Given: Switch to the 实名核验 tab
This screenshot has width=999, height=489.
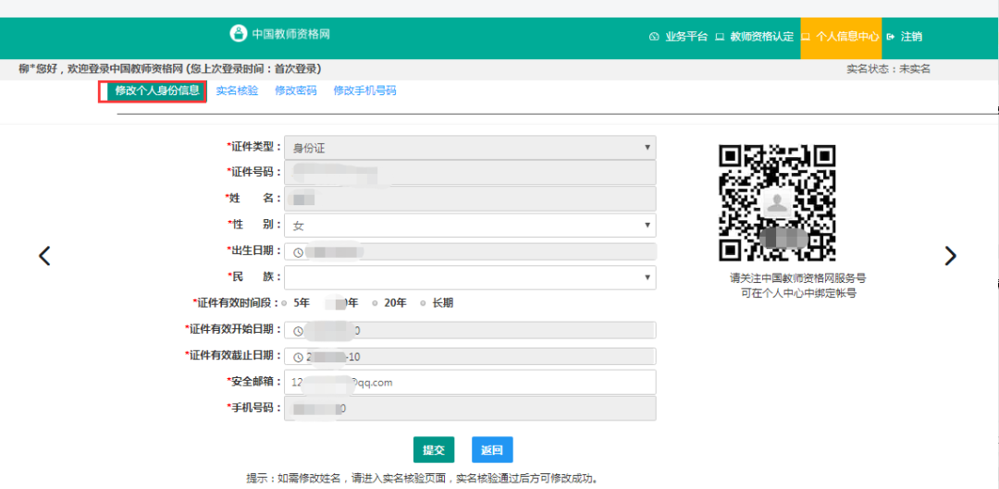Looking at the screenshot, I should coord(237,91).
